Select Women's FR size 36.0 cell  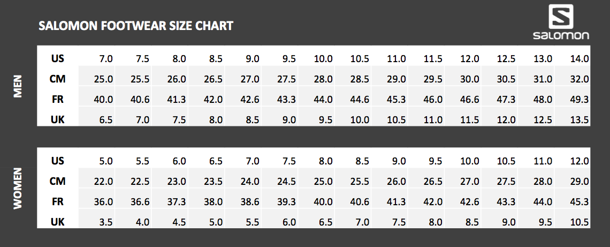(x=103, y=201)
